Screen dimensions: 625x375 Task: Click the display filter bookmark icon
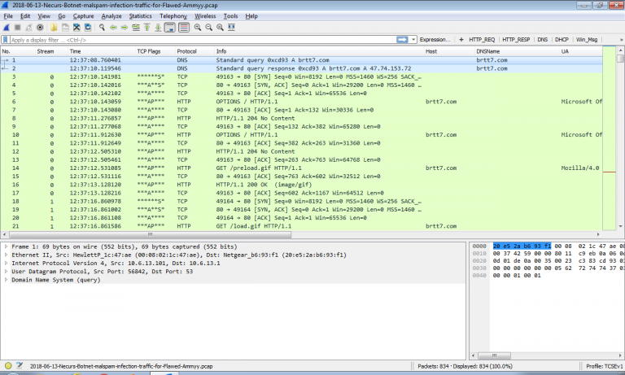click(5, 40)
